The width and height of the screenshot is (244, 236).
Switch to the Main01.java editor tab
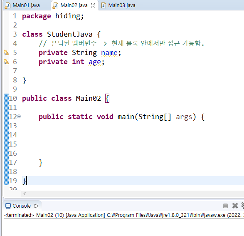26,5
